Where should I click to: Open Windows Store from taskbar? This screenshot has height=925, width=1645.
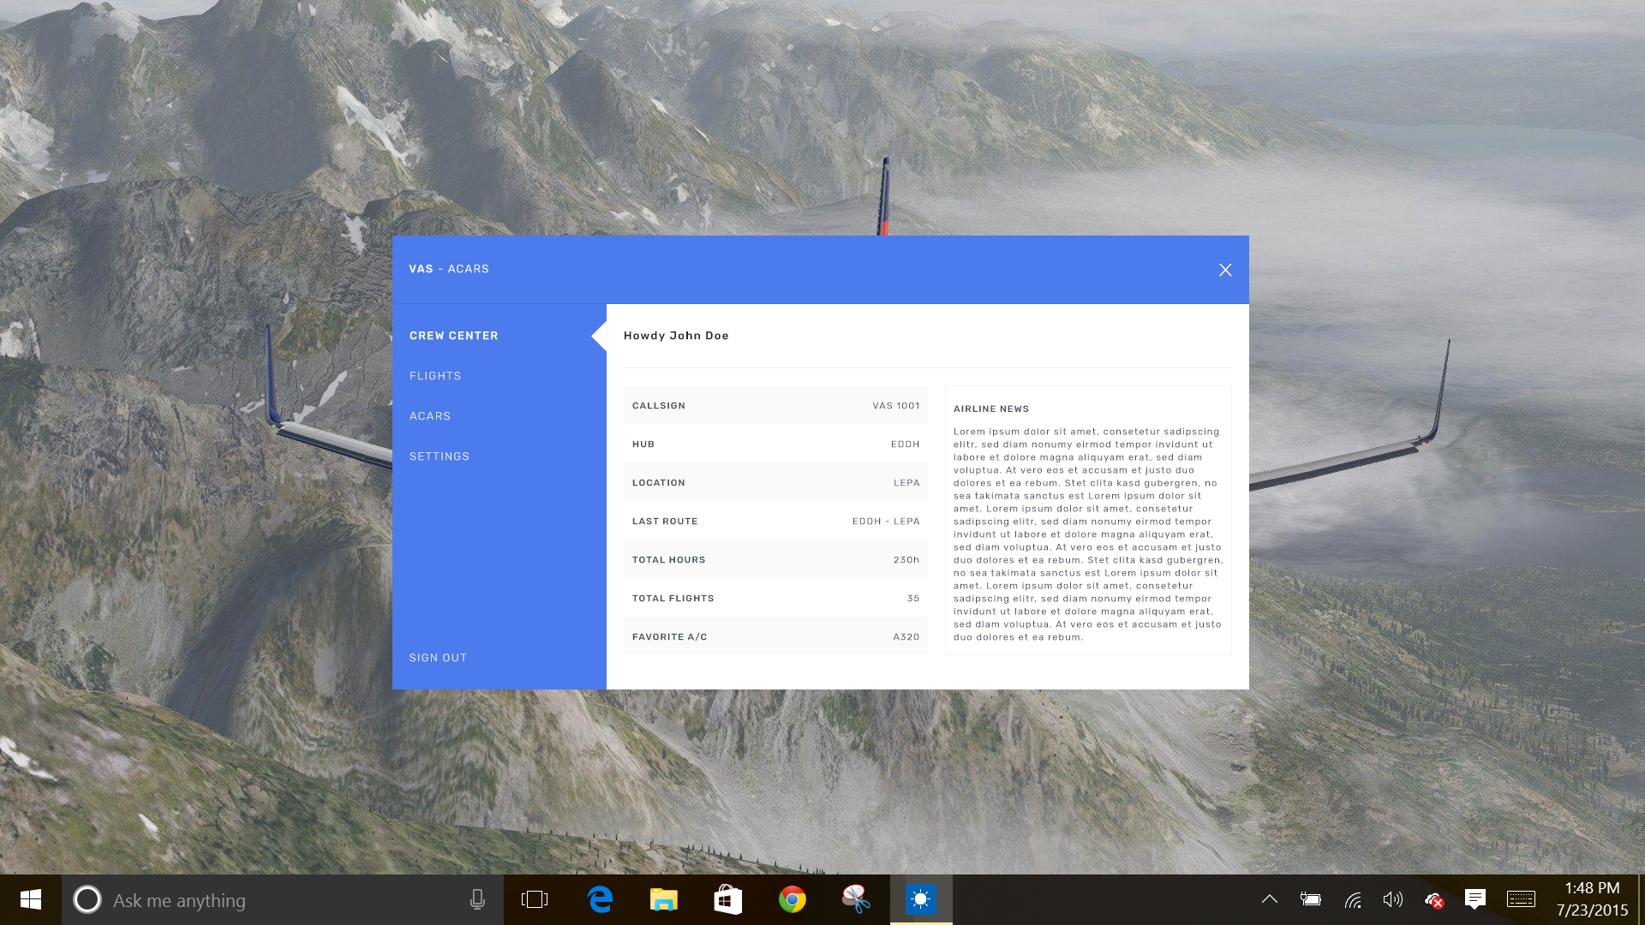click(x=727, y=899)
